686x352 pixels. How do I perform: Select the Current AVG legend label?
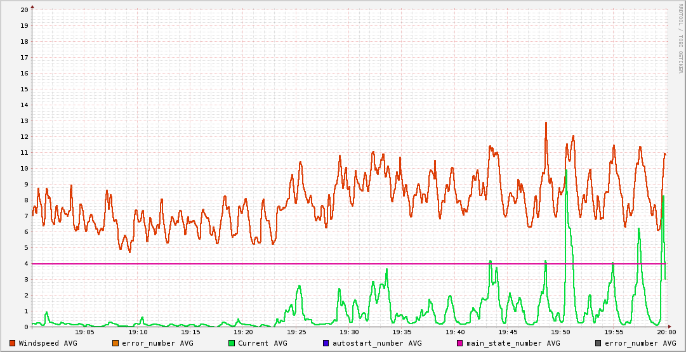pyautogui.click(x=262, y=343)
